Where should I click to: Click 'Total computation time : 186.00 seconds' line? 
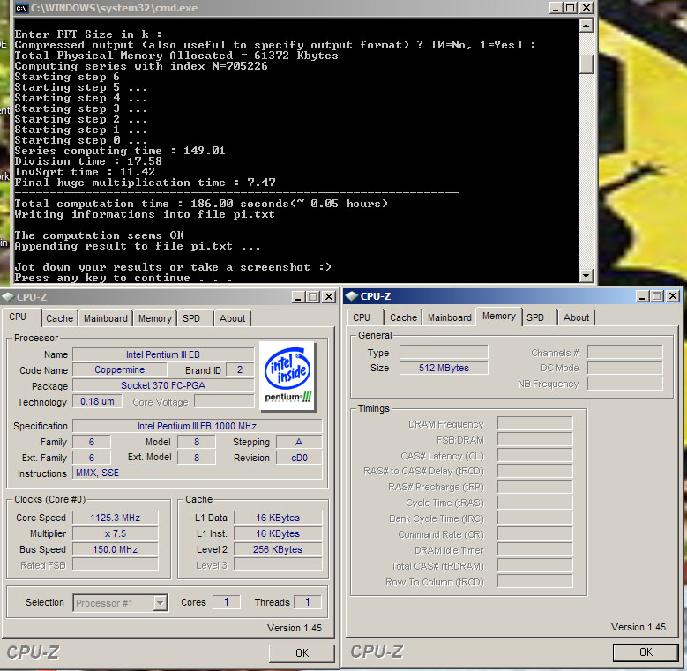click(201, 204)
